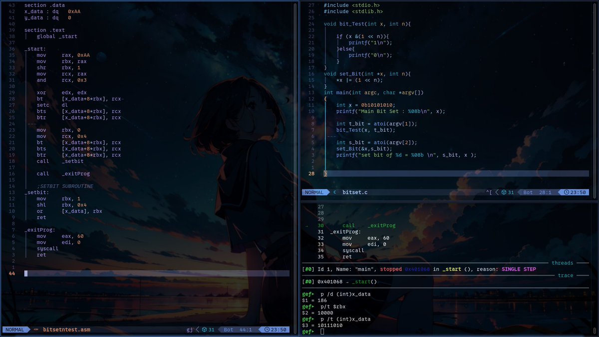The image size is (599, 337).
Task: Select the bitsetntest.asm filename in the statusline
Action: click(67, 330)
